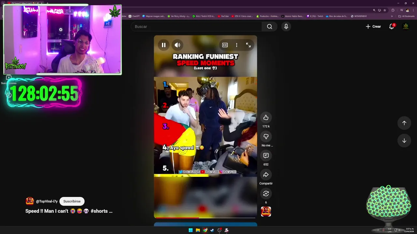Open the notifications bell
This screenshot has width=417, height=234.
point(392,27)
